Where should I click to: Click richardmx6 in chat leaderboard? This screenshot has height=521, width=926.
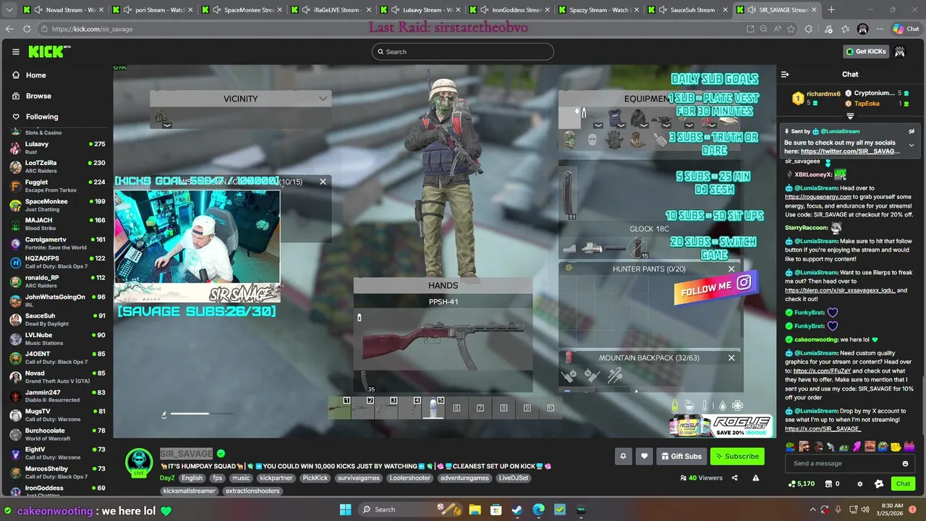[823, 93]
